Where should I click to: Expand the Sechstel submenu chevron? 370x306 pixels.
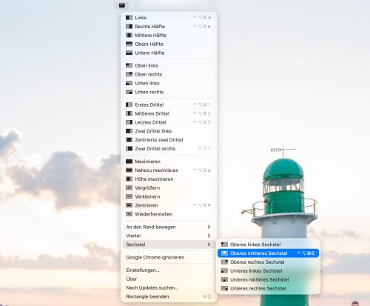click(209, 245)
